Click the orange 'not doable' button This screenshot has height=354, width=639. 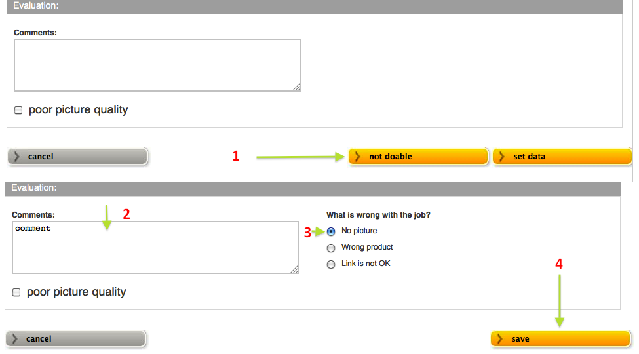[x=418, y=157]
